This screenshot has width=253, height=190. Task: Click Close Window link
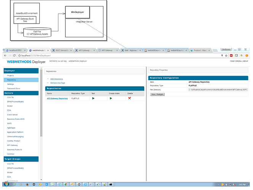(236, 61)
